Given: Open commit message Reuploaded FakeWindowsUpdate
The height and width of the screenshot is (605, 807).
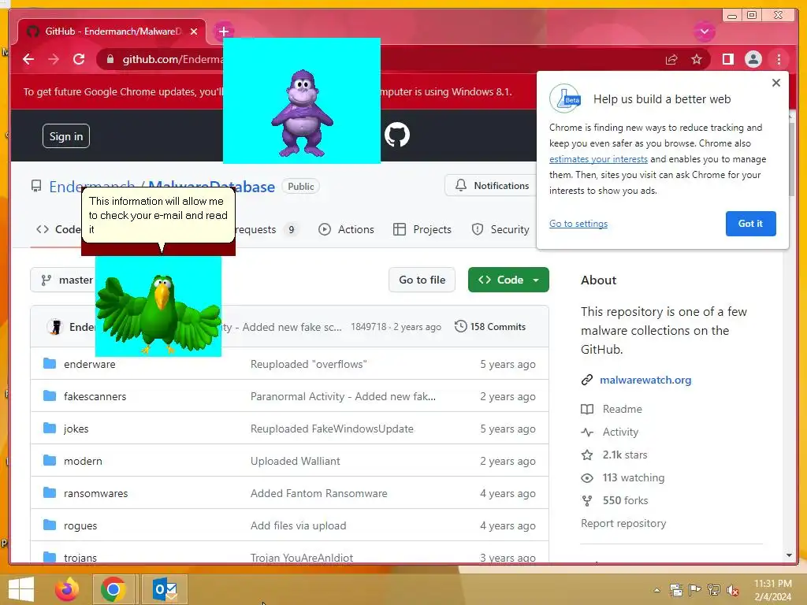Looking at the screenshot, I should pyautogui.click(x=332, y=429).
